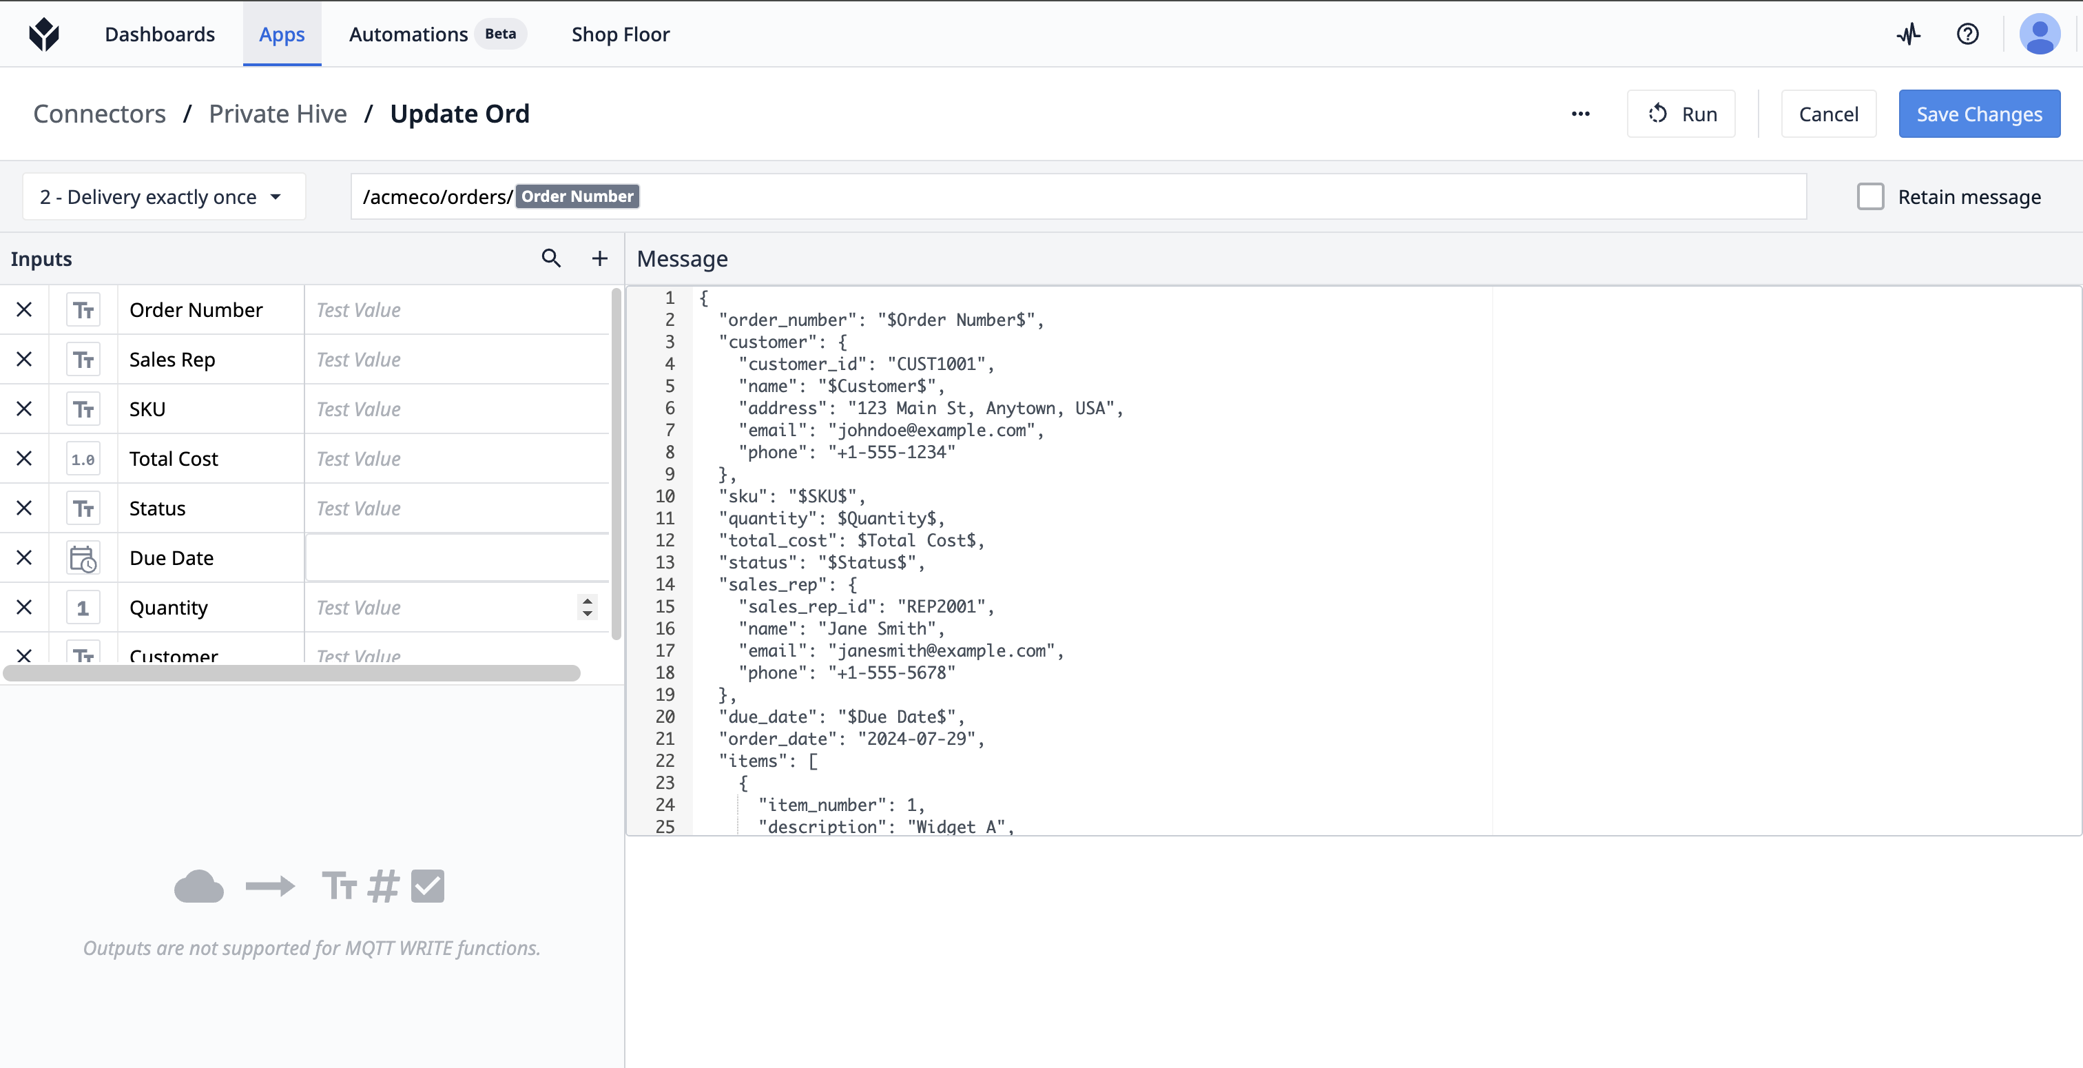Screen dimensions: 2083x1068
Task: Click the Tulip logo home icon
Action: 43,34
